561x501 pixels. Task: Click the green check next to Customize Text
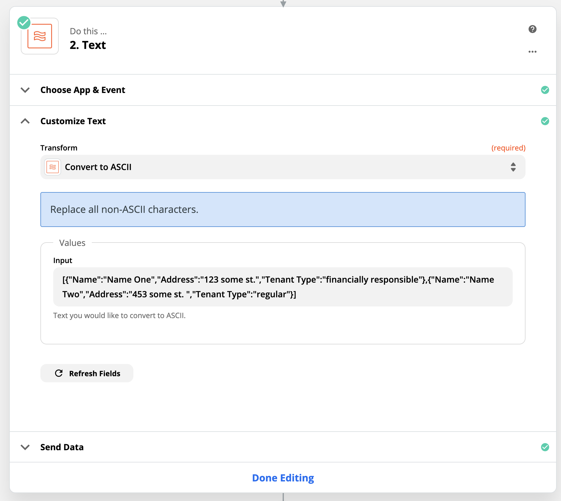coord(545,121)
